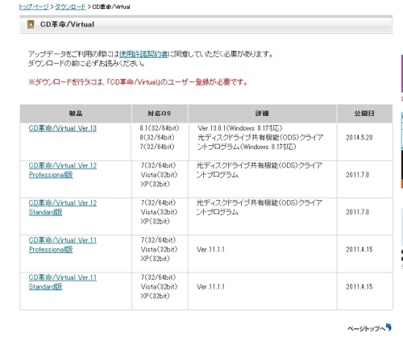Click ODS client program text in Ver.12 Standard版 row
The width and height of the screenshot is (403, 341).
[x=260, y=207]
